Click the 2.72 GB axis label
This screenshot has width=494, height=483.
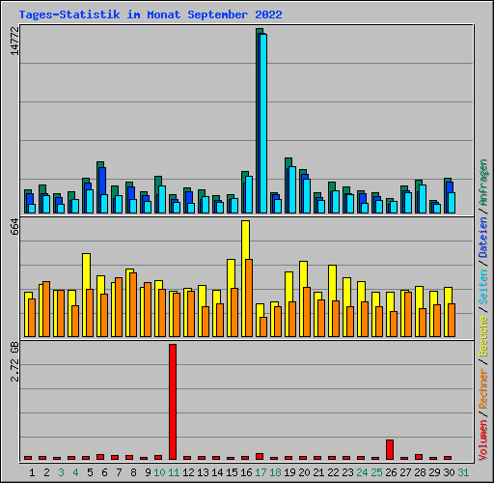tap(14, 361)
